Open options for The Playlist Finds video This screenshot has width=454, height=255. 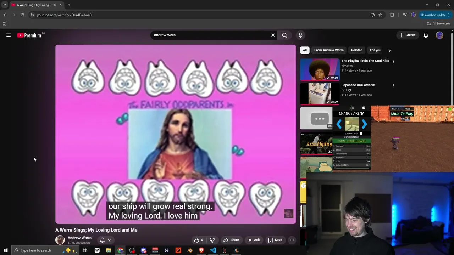(x=393, y=61)
